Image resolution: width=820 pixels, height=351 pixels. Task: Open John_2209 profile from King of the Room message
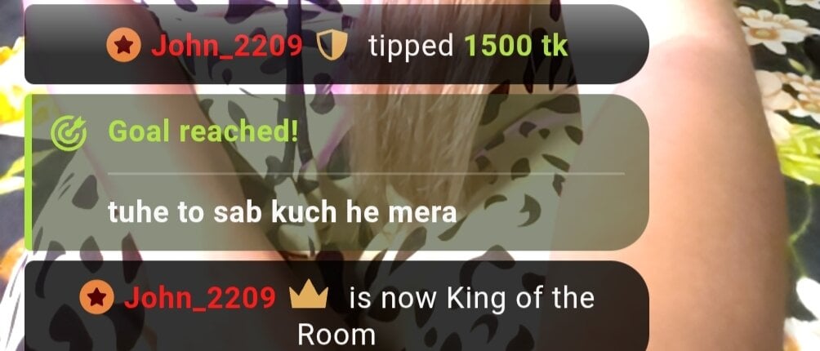click(199, 298)
